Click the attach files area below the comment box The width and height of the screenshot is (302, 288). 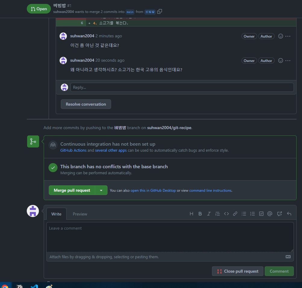click(x=170, y=257)
